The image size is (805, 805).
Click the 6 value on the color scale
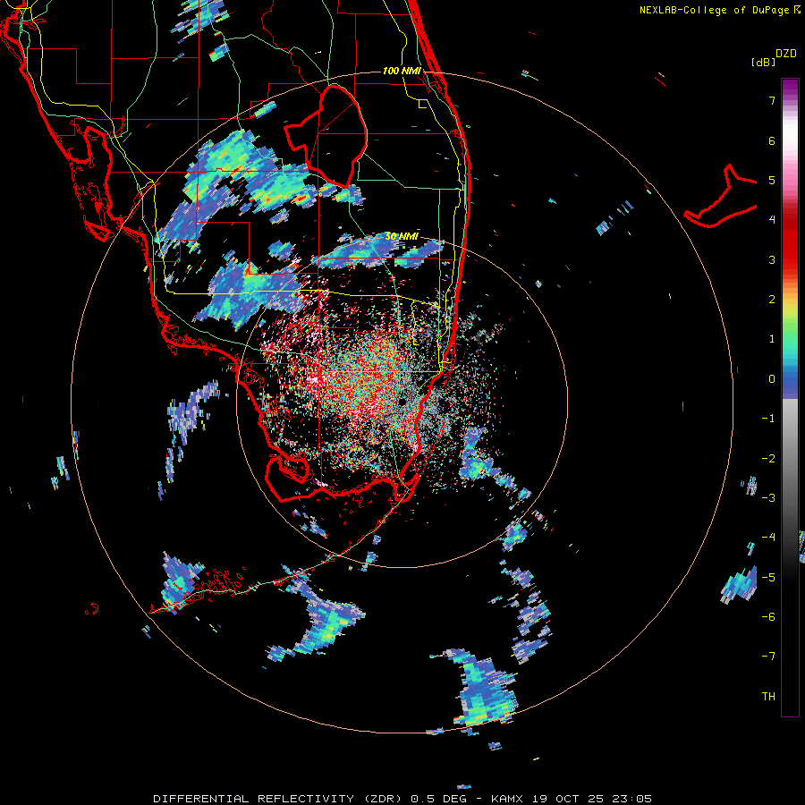coord(772,140)
